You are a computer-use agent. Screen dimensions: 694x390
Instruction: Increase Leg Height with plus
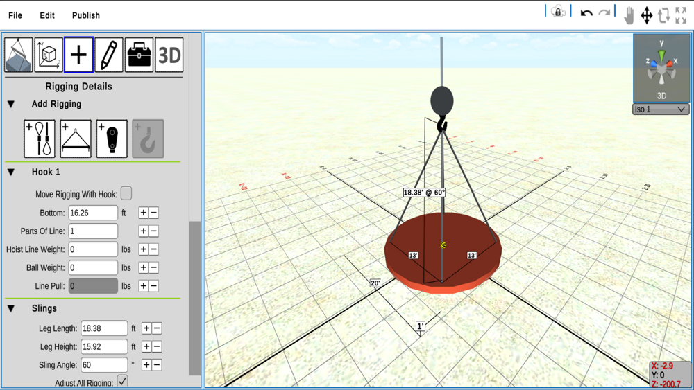click(x=146, y=347)
